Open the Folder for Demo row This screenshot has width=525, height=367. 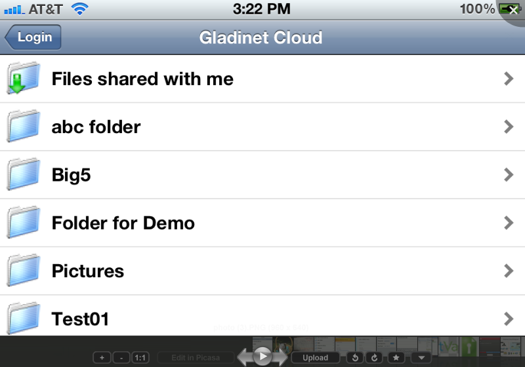click(262, 223)
